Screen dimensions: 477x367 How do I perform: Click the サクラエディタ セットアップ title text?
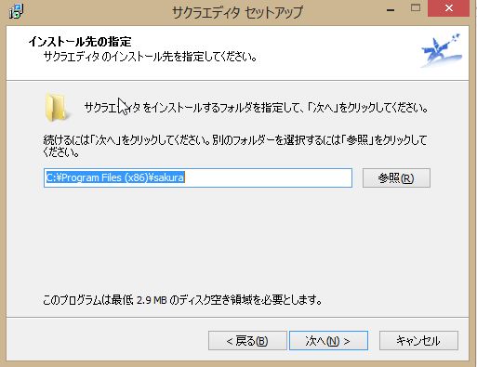click(237, 12)
